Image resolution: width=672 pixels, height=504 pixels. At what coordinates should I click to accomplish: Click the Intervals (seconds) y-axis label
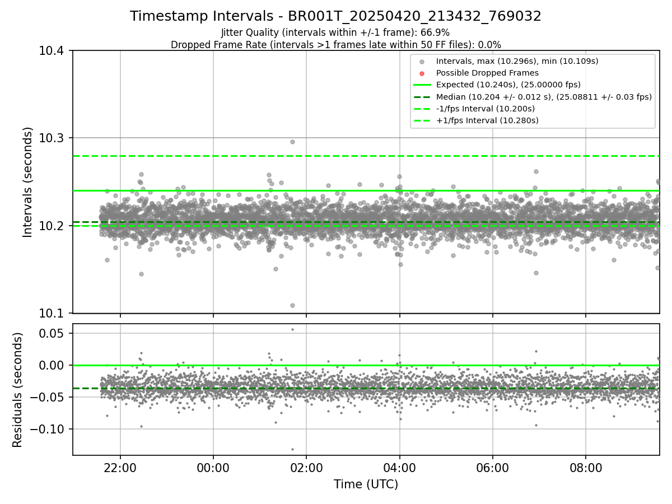(27, 182)
